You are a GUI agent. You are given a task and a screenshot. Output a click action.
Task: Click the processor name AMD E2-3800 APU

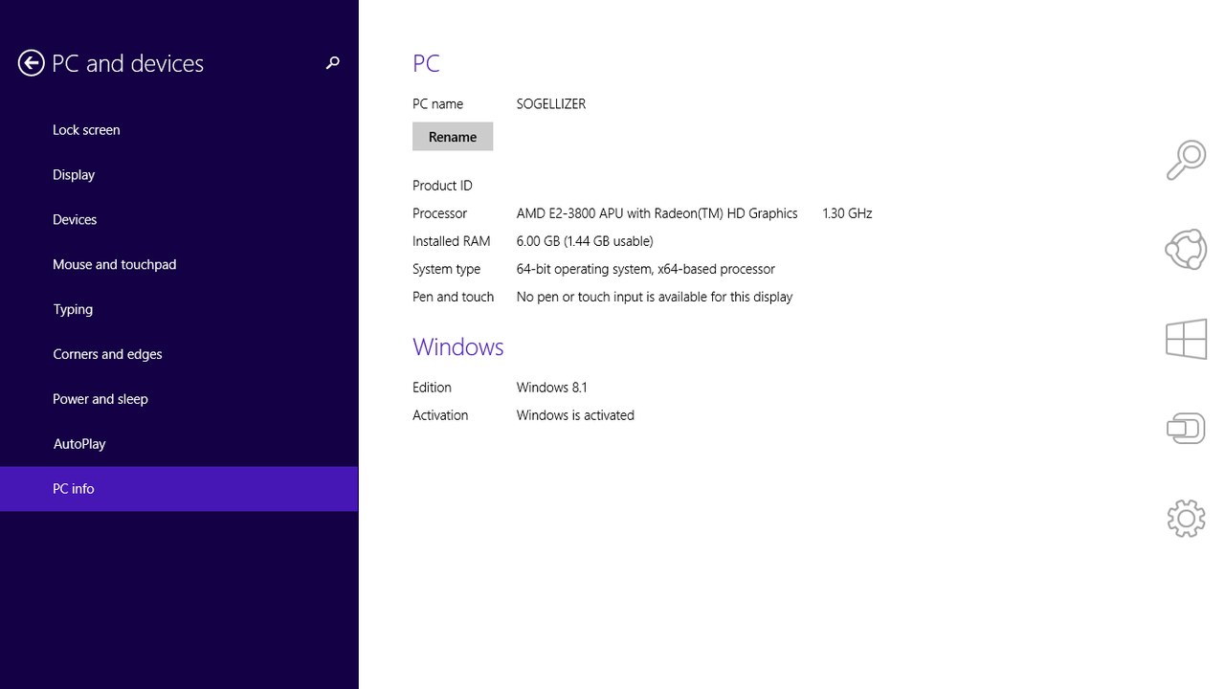pos(657,213)
